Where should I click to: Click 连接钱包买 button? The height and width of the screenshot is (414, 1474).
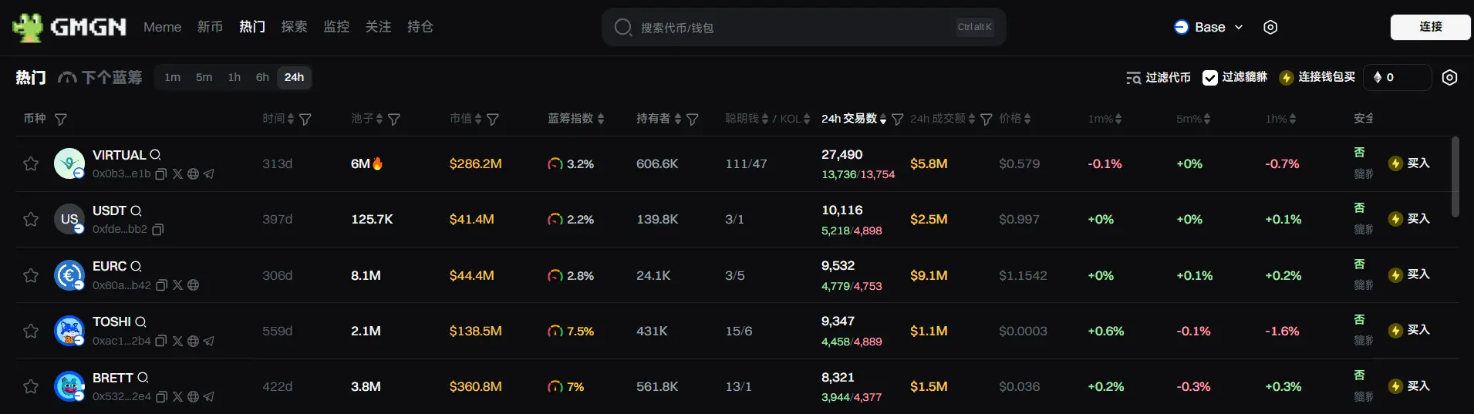pyautogui.click(x=1317, y=77)
